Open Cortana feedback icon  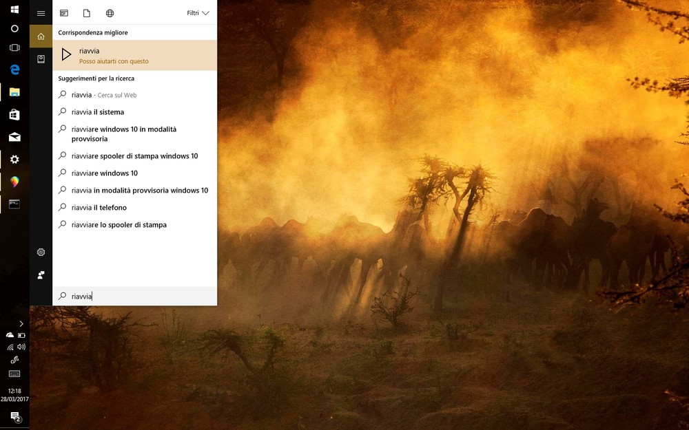41,275
